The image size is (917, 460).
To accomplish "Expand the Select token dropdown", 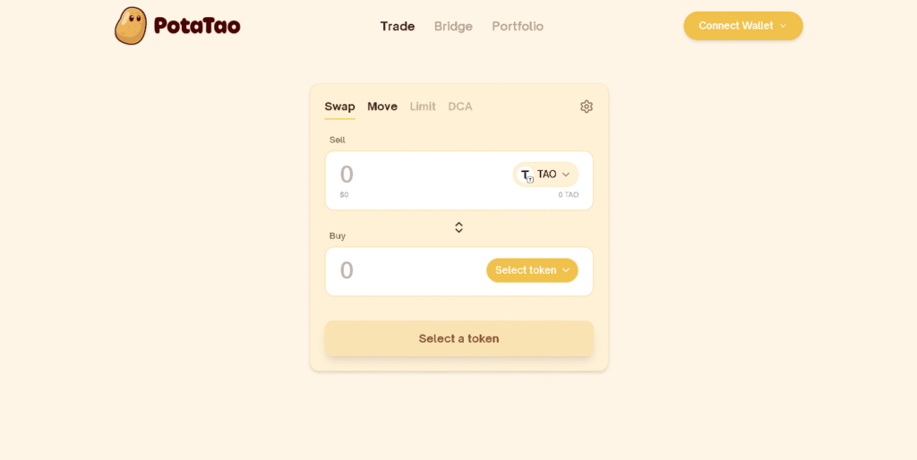I will [x=532, y=270].
